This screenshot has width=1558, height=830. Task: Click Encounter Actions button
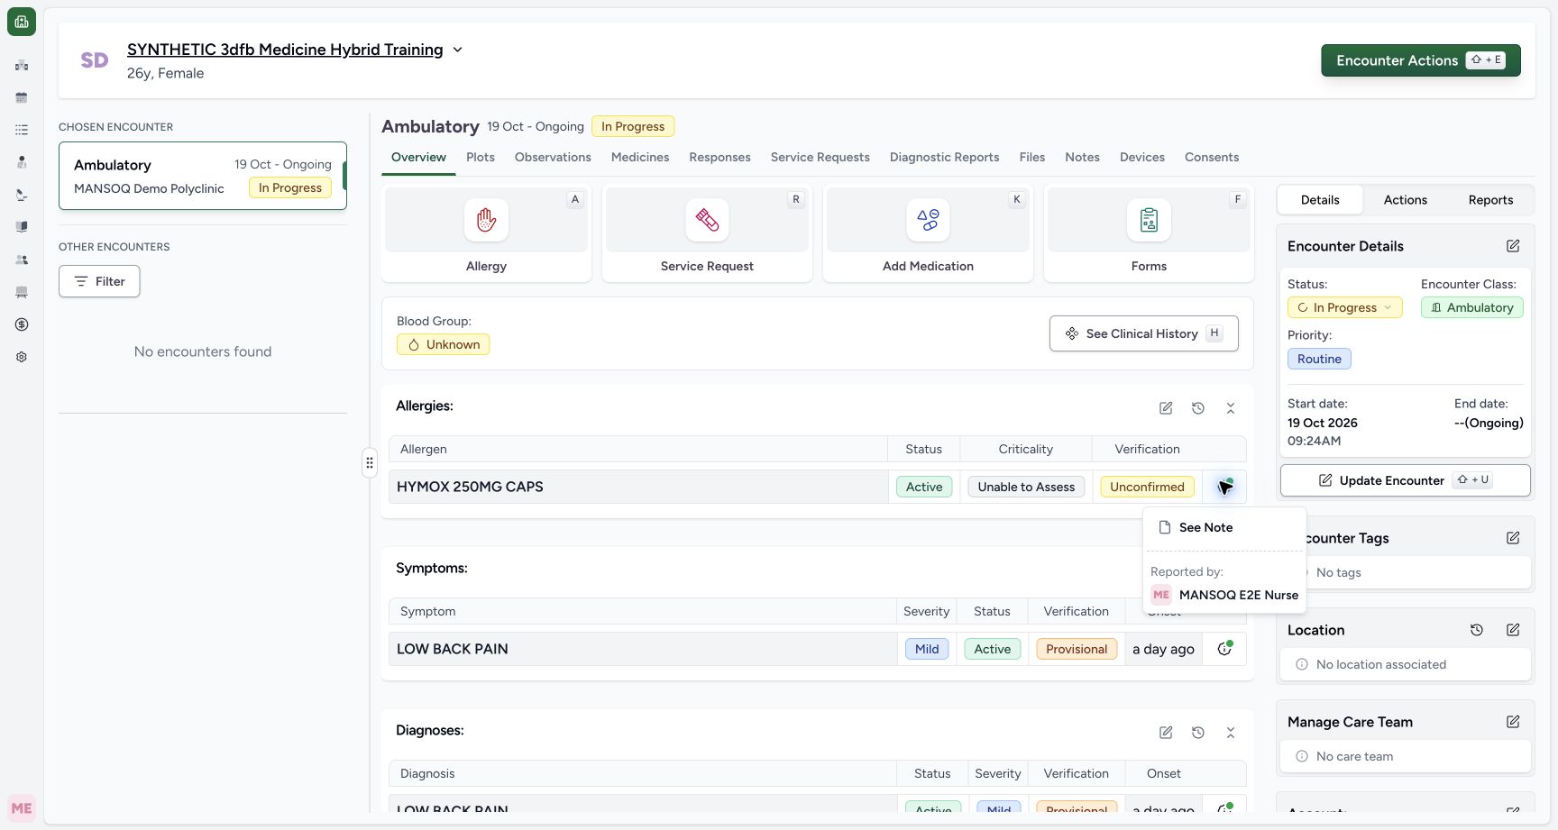pos(1421,60)
